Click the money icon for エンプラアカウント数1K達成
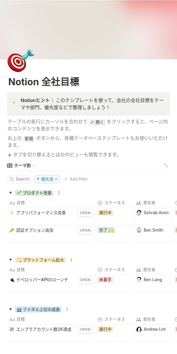Viewport: 177px width, 354px height. [x=12, y=329]
